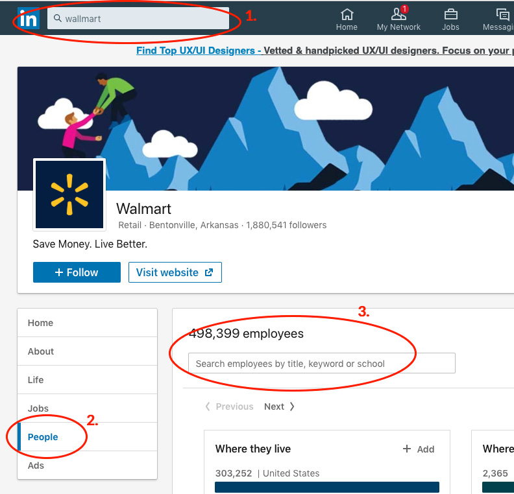Switch to the About tab
The width and height of the screenshot is (514, 494).
(41, 351)
